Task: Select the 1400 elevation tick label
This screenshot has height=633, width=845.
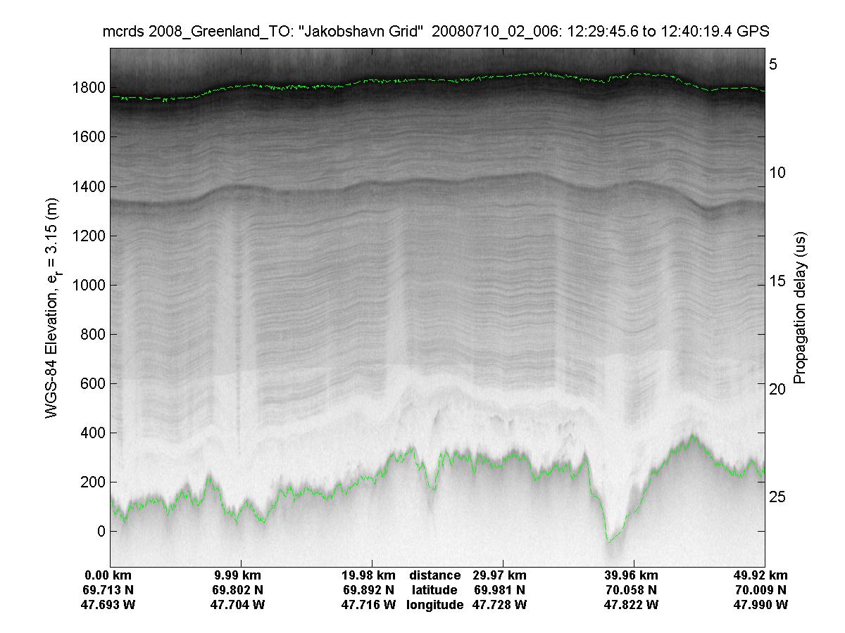Action: pos(90,186)
